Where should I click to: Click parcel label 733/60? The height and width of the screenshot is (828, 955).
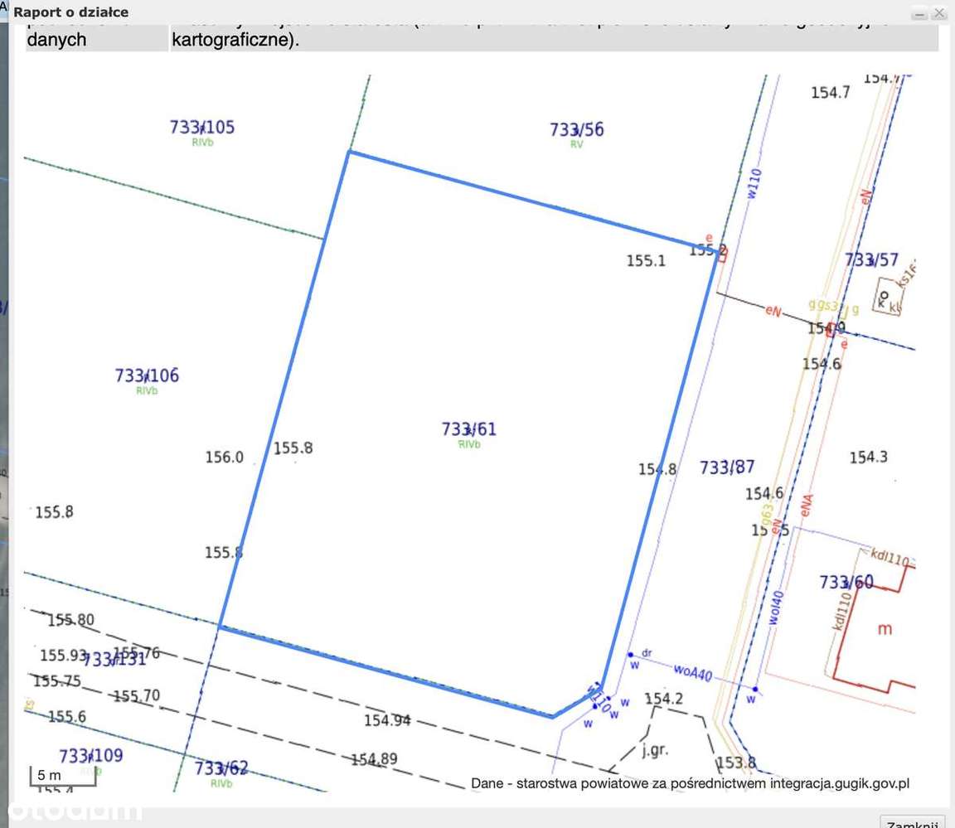[x=846, y=582]
